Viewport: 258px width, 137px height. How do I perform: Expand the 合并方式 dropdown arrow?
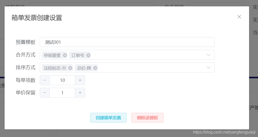pyautogui.click(x=209, y=55)
